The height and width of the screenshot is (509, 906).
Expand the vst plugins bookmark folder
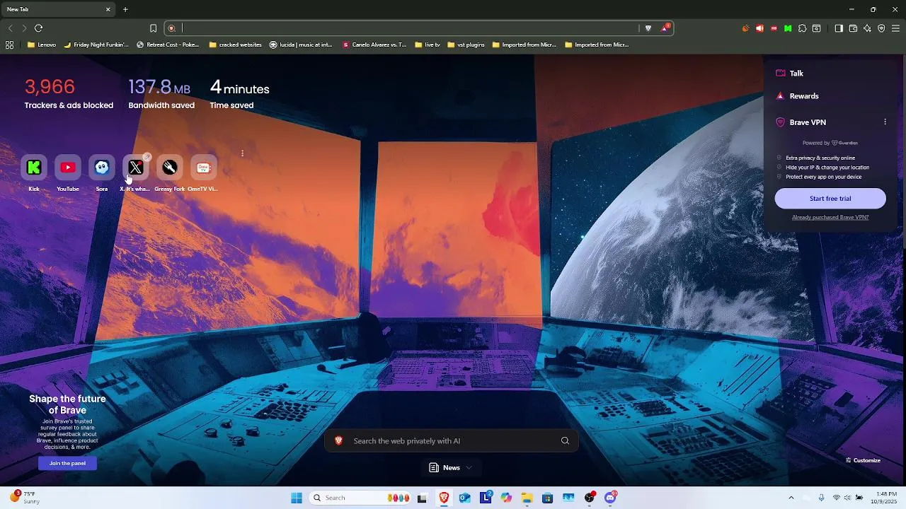pyautogui.click(x=466, y=45)
